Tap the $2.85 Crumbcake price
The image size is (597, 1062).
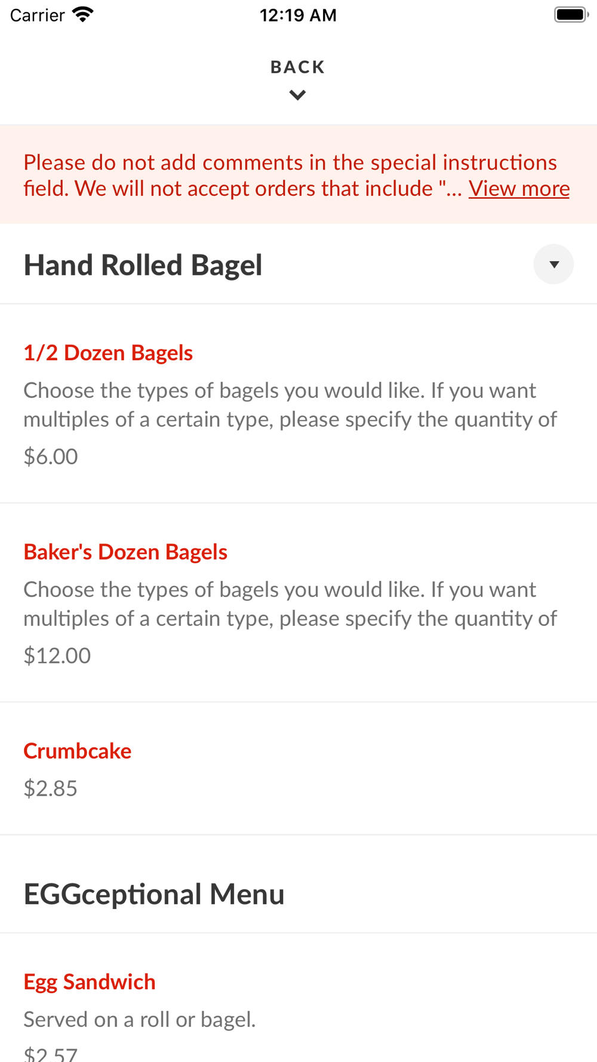[51, 788]
